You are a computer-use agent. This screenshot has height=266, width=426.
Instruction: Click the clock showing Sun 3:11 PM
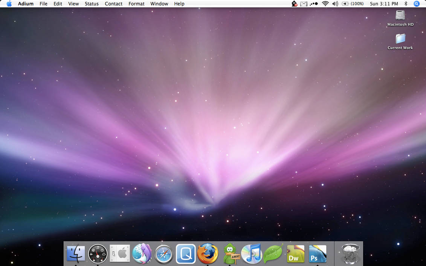click(x=384, y=4)
